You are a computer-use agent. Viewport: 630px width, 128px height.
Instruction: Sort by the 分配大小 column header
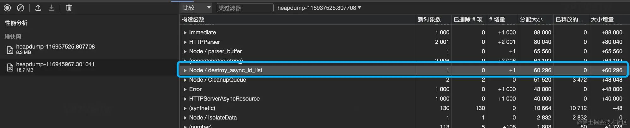pos(531,20)
